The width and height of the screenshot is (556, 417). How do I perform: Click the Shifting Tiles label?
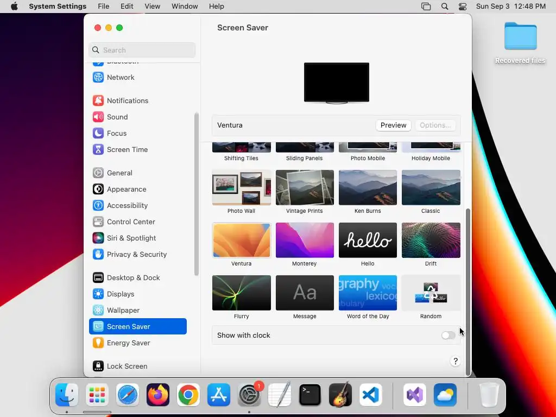(241, 158)
